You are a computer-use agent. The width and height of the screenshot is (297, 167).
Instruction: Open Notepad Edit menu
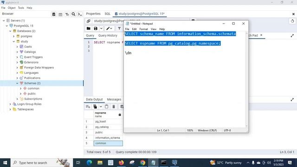pos(134,29)
